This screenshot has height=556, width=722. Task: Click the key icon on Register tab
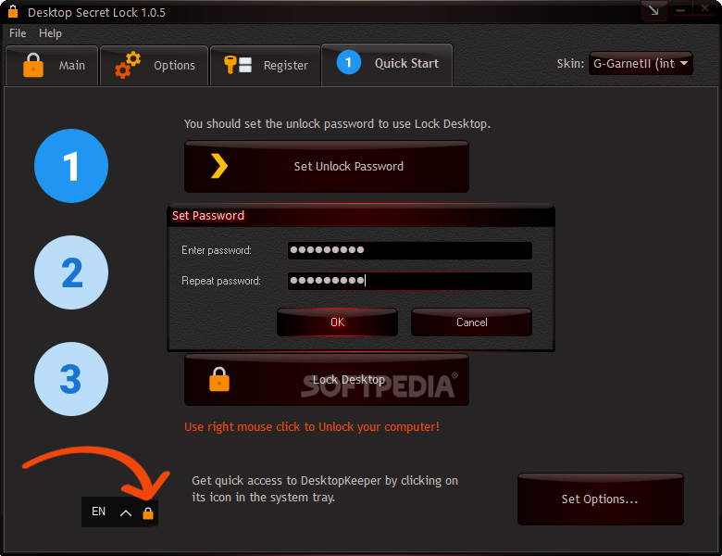[x=238, y=65]
